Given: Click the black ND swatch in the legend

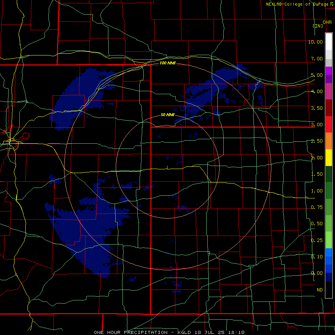Looking at the screenshot, I should click(329, 290).
